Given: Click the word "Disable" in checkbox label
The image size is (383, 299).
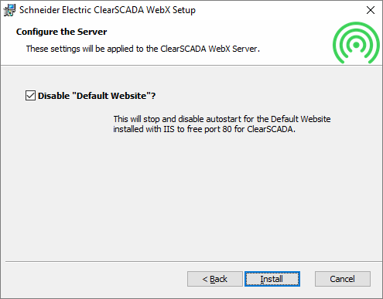Looking at the screenshot, I should click(54, 96).
